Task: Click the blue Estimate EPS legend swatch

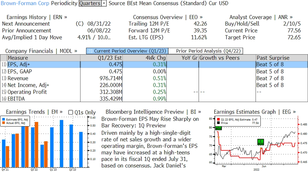Action: click(x=4, y=119)
